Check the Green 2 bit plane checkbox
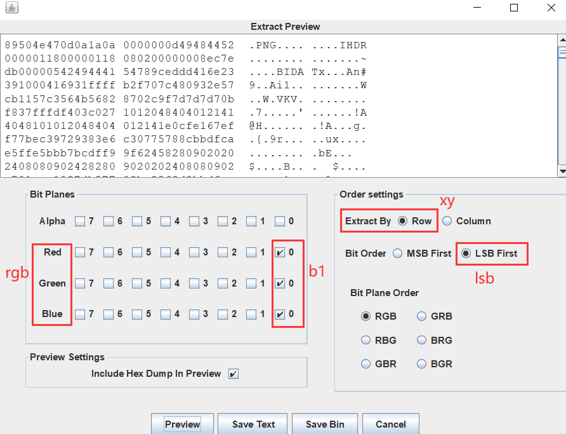 (x=222, y=283)
